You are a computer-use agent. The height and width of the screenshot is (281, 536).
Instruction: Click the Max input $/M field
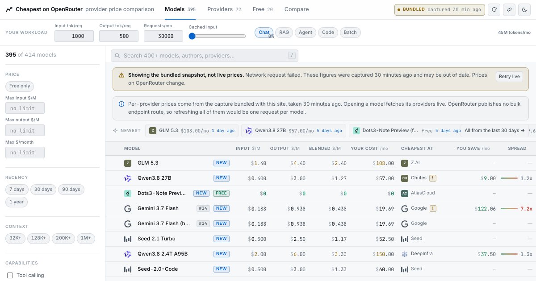(25, 108)
